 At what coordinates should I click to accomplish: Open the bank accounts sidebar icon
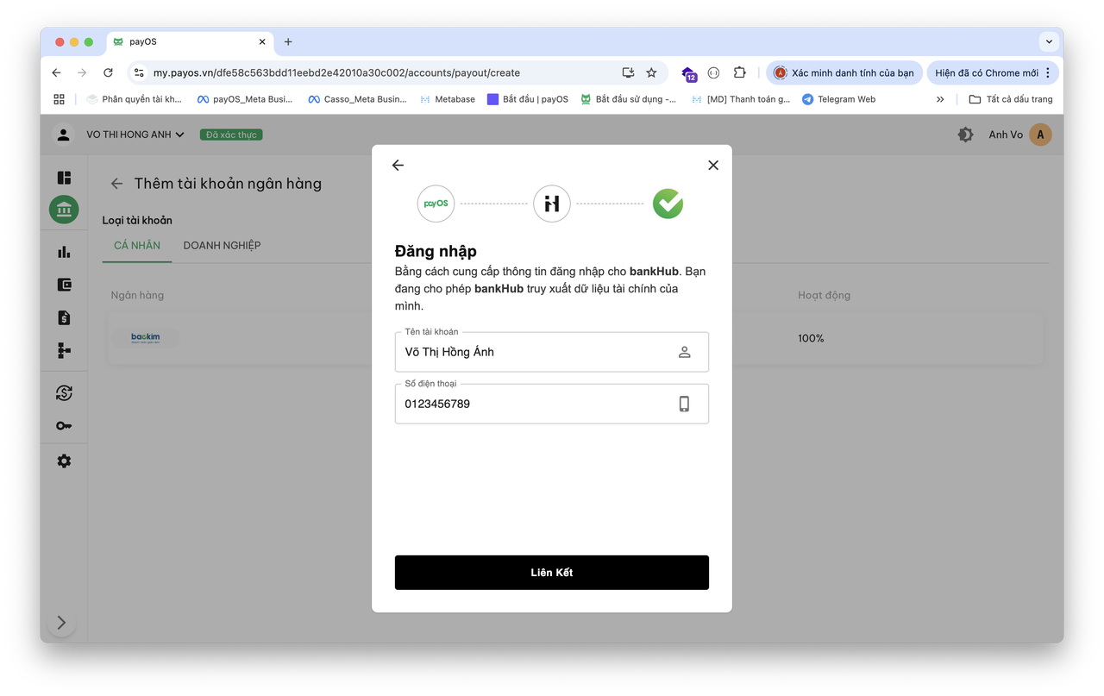pyautogui.click(x=64, y=210)
